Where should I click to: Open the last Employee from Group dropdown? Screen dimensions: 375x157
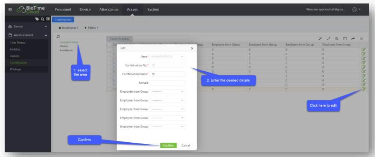coord(167,126)
